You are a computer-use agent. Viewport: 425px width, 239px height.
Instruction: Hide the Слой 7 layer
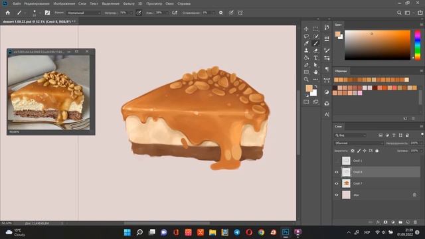point(337,183)
